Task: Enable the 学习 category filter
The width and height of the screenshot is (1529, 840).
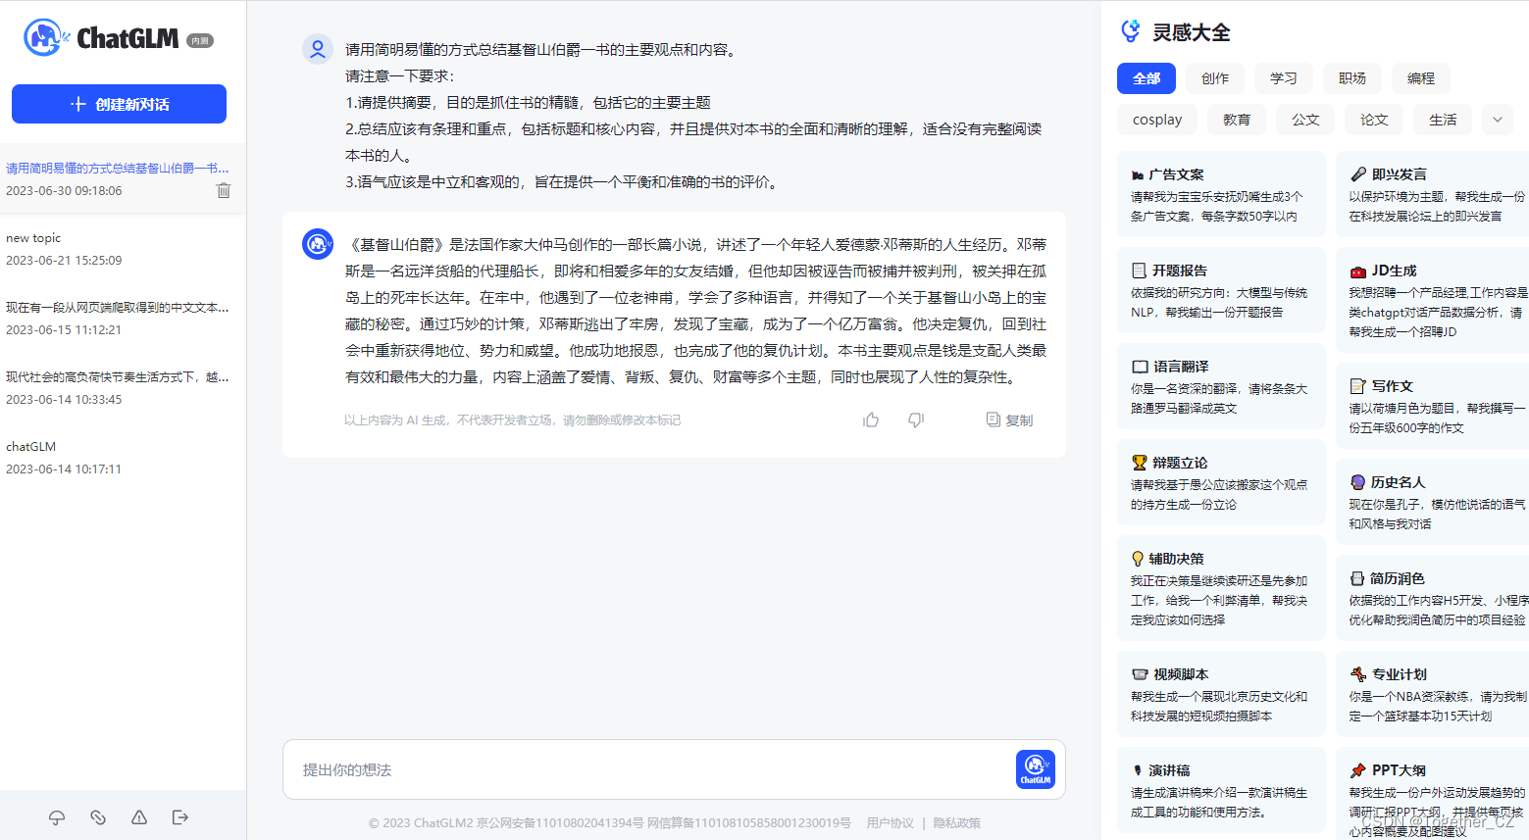Action: (x=1283, y=78)
